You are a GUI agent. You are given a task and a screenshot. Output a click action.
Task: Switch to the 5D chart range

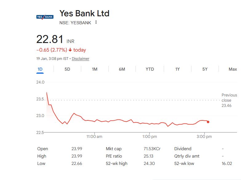(x=67, y=69)
